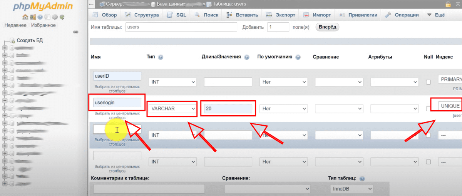This screenshot has height=196, width=462.
Task: Open the PRIMARY index dropdown
Action: point(450,79)
